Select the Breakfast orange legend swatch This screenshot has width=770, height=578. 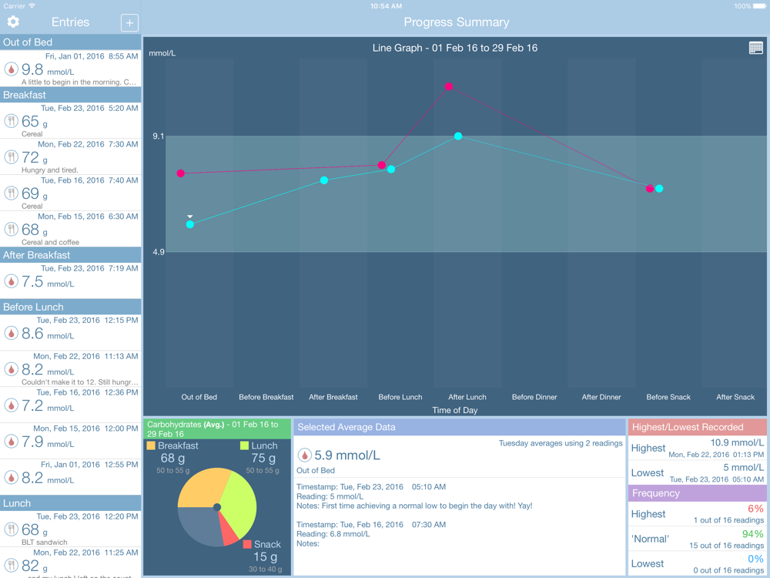[x=151, y=445]
